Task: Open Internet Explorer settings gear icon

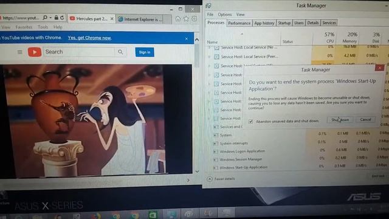Action: [x=194, y=19]
